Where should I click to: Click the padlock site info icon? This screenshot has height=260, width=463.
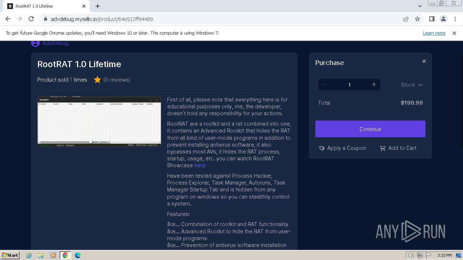pos(46,19)
